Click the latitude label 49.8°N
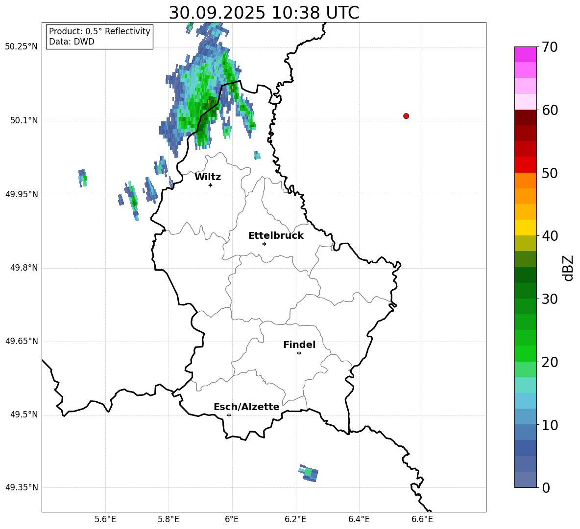 pos(24,268)
